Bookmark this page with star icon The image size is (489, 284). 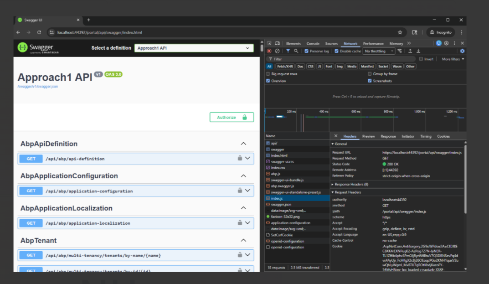point(400,32)
